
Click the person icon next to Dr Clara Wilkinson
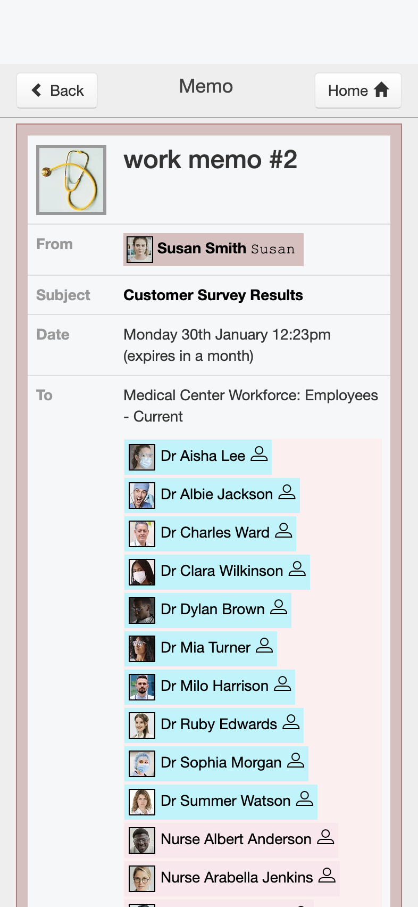pyautogui.click(x=297, y=568)
